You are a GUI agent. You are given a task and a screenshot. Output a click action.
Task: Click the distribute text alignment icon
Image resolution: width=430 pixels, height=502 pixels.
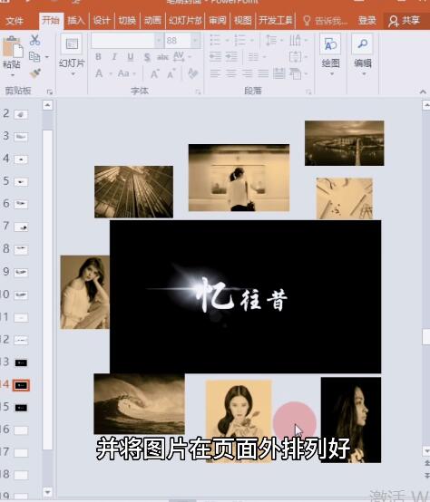279,73
